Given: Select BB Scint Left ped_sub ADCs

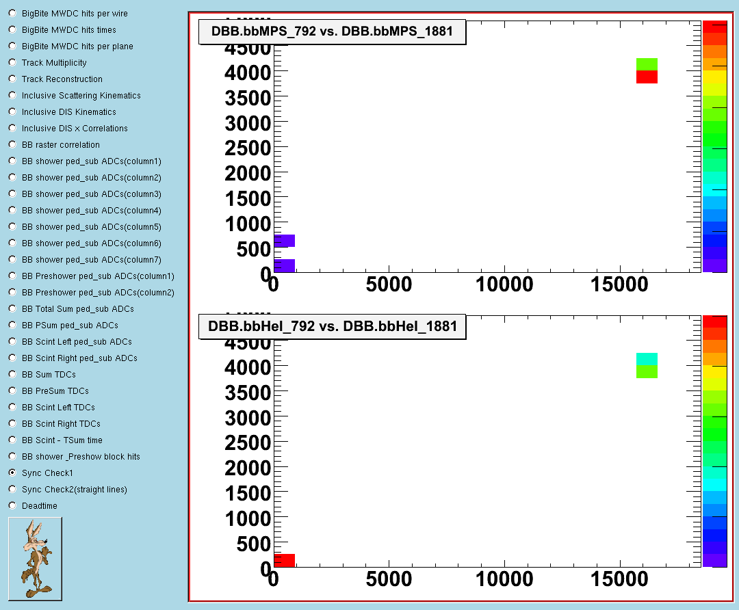Looking at the screenshot, I should (x=13, y=342).
